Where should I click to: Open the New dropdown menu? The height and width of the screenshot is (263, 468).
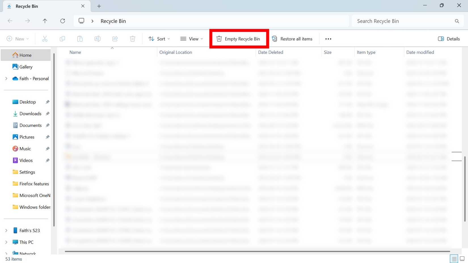coord(18,39)
